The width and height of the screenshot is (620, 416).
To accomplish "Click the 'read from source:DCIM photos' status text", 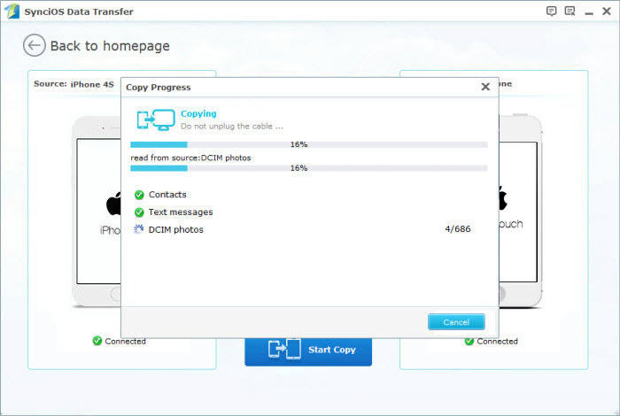I will coord(190,158).
